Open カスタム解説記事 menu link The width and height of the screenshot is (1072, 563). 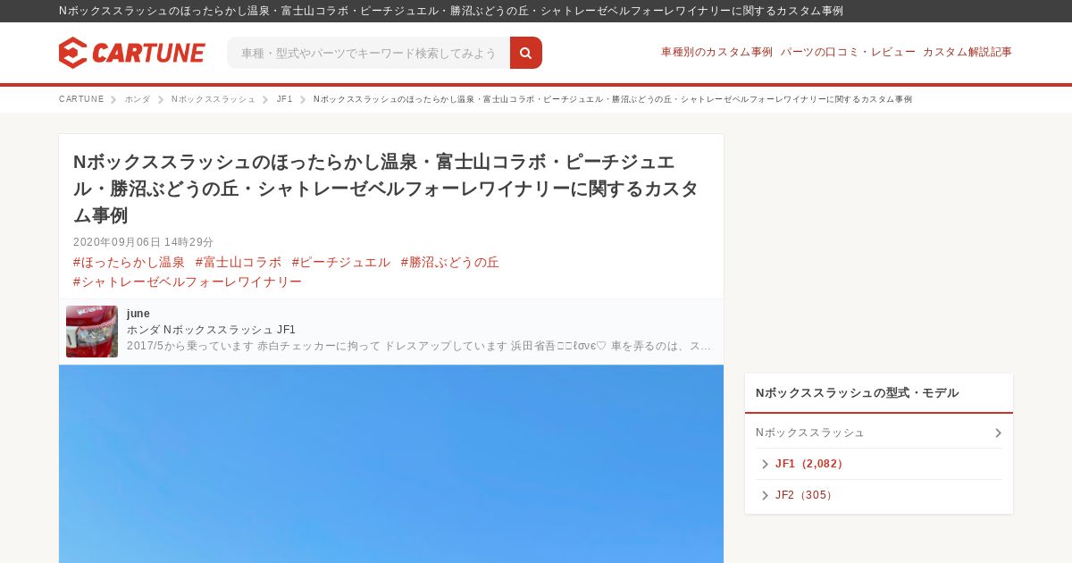[967, 52]
